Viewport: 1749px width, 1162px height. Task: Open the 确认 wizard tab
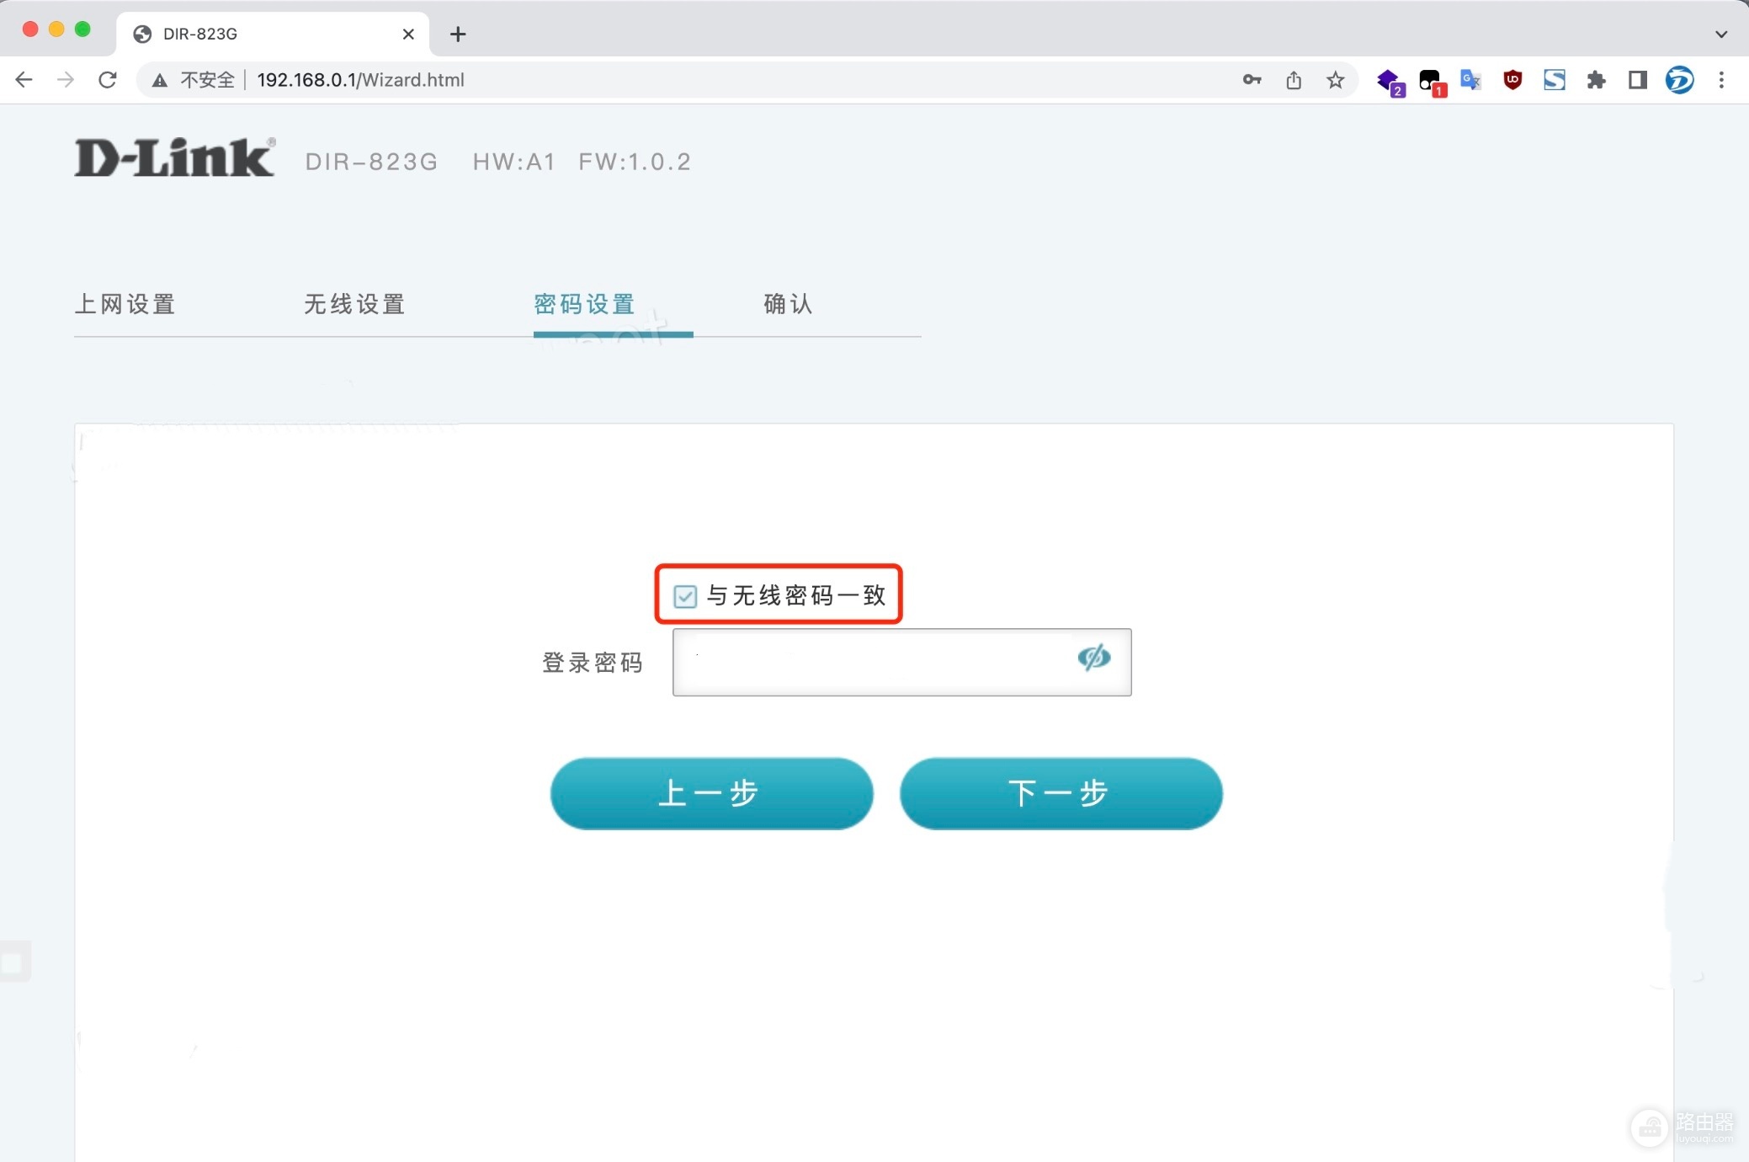click(x=788, y=304)
